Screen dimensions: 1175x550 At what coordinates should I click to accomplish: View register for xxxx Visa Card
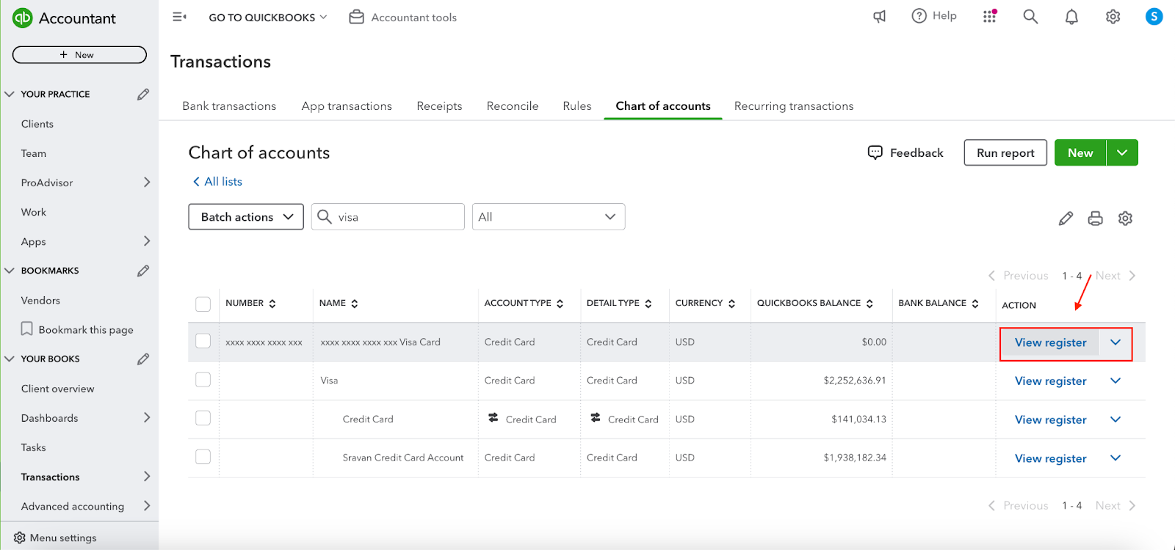tap(1050, 342)
